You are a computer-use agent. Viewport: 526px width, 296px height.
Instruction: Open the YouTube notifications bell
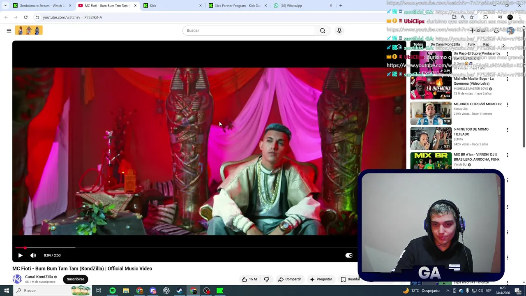click(496, 30)
